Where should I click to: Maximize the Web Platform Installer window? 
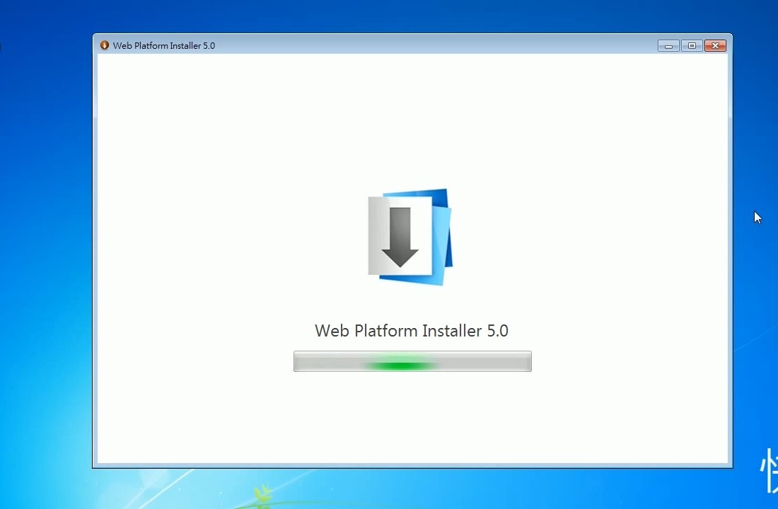pos(692,46)
